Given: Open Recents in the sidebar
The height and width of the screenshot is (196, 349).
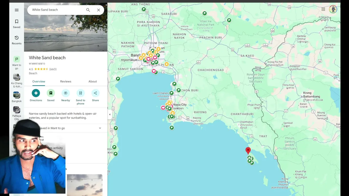Looking at the screenshot, I should [x=17, y=40].
